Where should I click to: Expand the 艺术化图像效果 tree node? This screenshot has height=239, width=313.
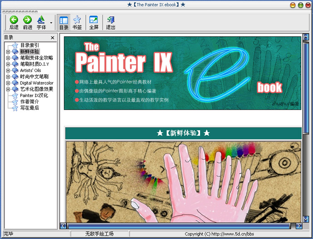pos(8,89)
